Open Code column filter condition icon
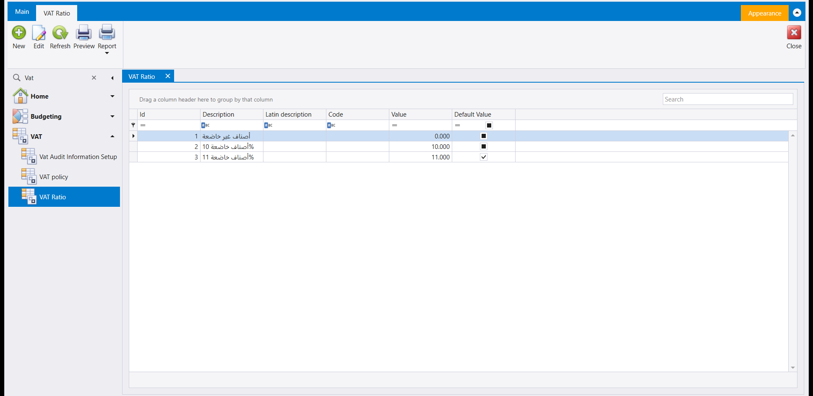 (x=331, y=125)
